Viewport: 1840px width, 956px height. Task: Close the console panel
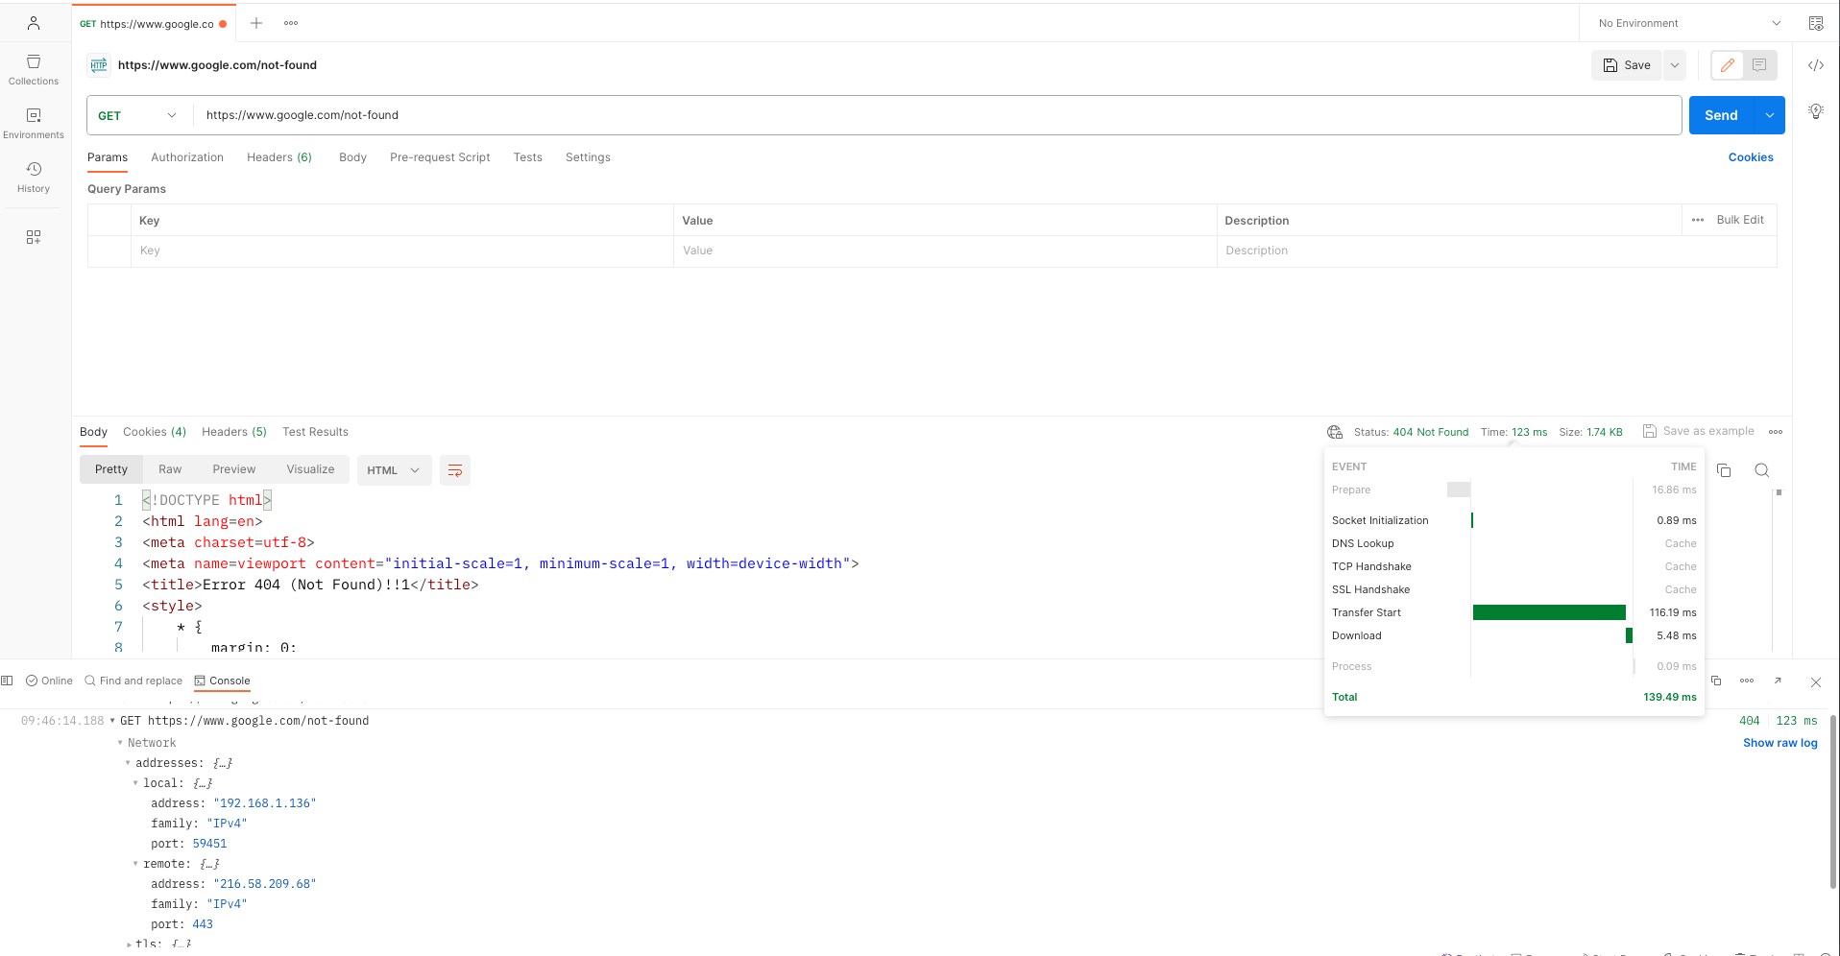tap(1816, 682)
